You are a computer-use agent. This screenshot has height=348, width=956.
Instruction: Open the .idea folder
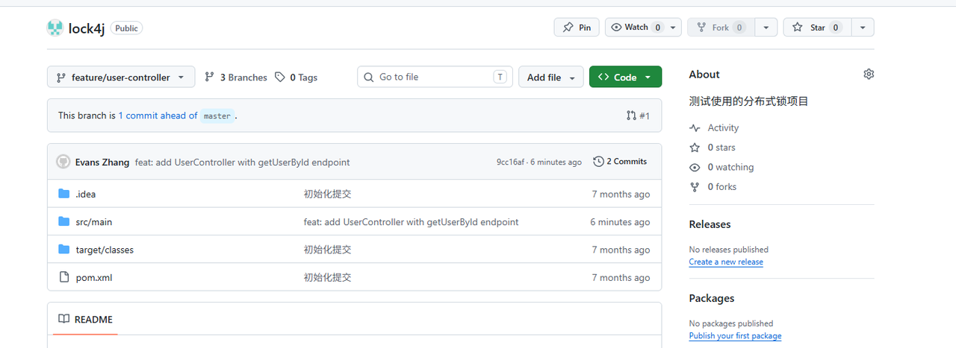(x=86, y=194)
